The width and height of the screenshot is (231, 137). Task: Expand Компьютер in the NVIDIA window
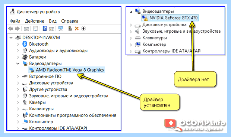click(131, 45)
